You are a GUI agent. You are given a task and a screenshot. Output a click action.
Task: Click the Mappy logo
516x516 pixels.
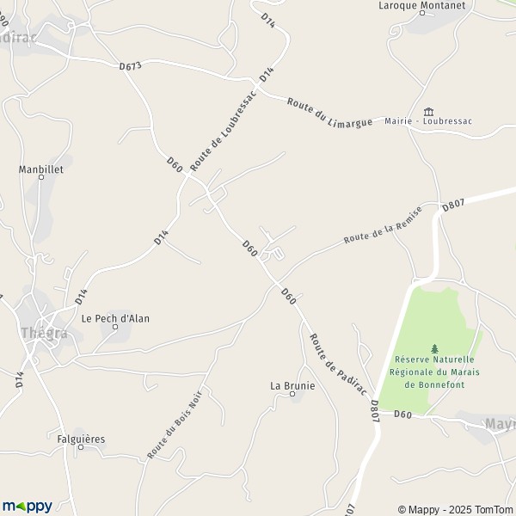[x=28, y=507]
